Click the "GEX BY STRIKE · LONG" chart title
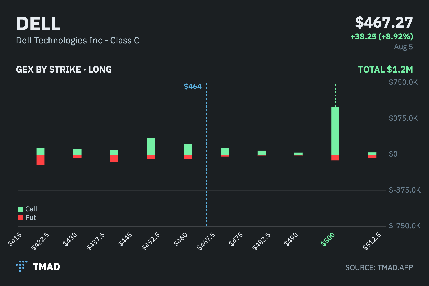The width and height of the screenshot is (429, 286). pos(64,70)
